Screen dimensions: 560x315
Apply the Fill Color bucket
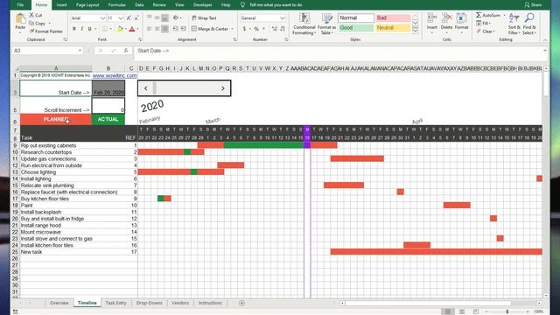tap(120, 29)
